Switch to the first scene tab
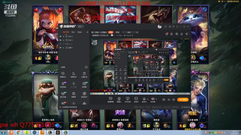241x135 pixels. 66,32
